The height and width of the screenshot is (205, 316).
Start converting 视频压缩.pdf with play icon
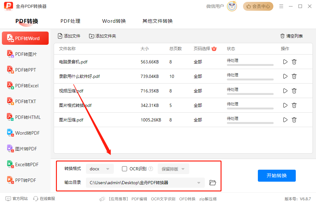285,91
